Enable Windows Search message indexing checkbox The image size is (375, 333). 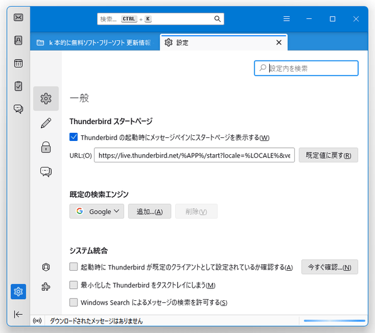click(73, 302)
